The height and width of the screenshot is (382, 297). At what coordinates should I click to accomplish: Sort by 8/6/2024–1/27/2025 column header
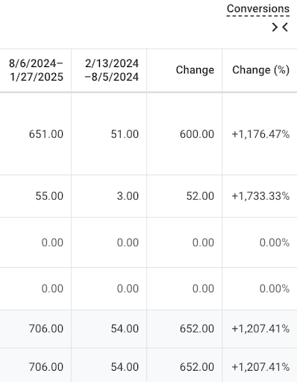(x=37, y=70)
